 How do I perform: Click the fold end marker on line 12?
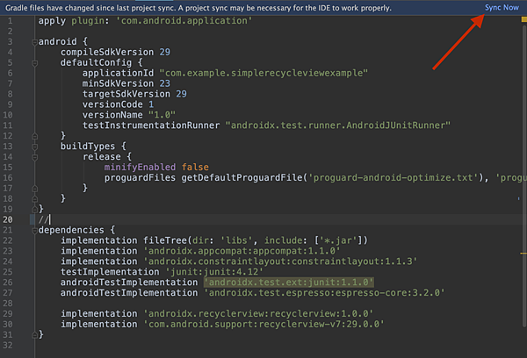pyautogui.click(x=34, y=136)
